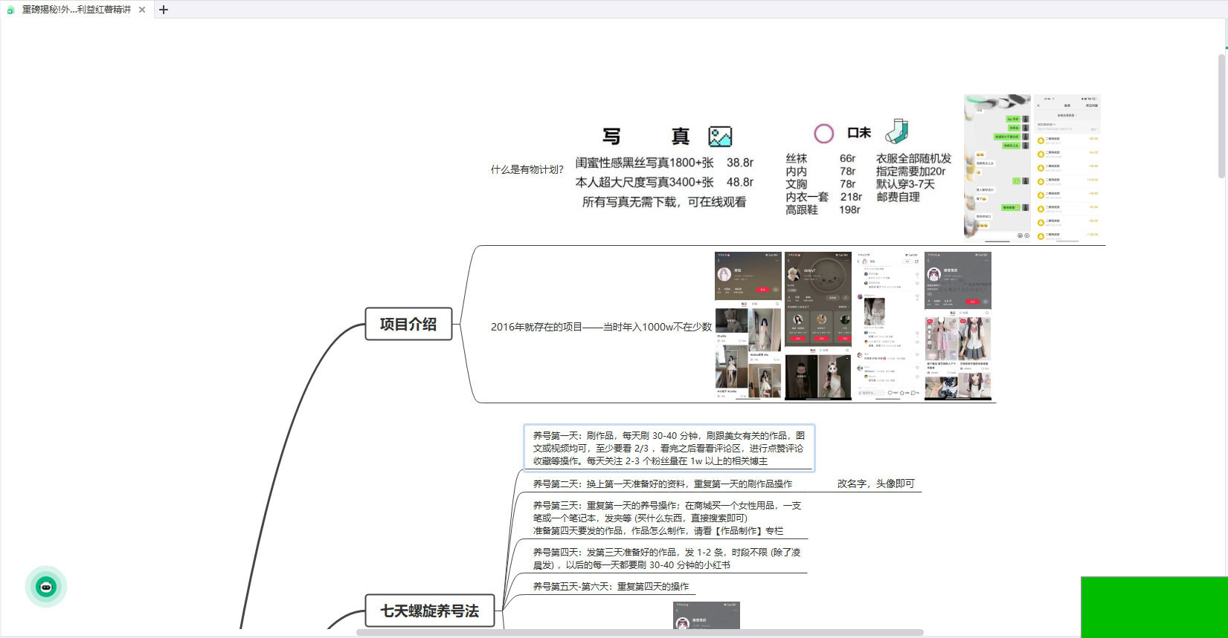Viewport: 1228px width, 638px height.
Task: Click the pink circle icon
Action: click(823, 134)
